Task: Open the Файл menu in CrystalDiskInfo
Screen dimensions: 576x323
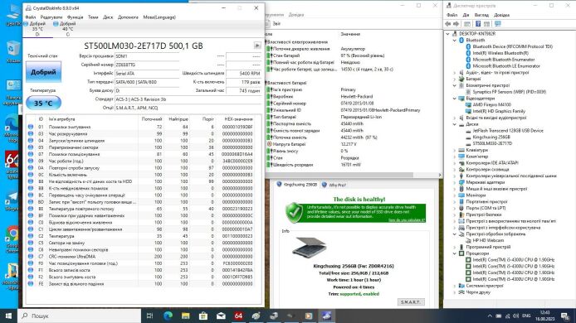Action: pos(31,17)
